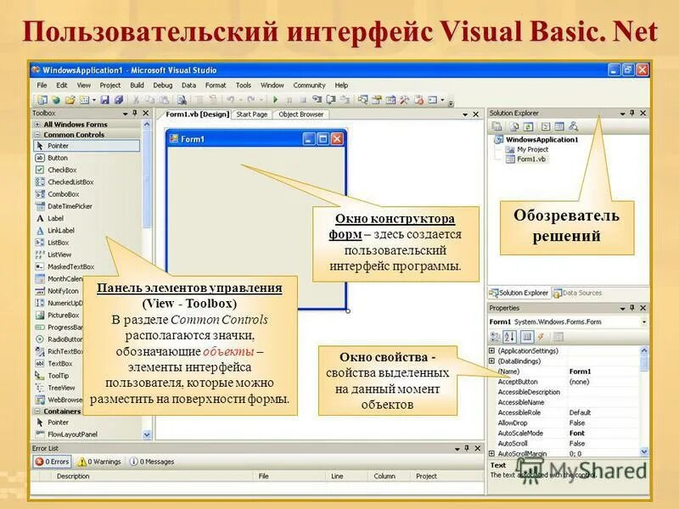The width and height of the screenshot is (679, 509).
Task: Pin the Toolbox panel with auto-hide pushpin
Action: [135, 113]
